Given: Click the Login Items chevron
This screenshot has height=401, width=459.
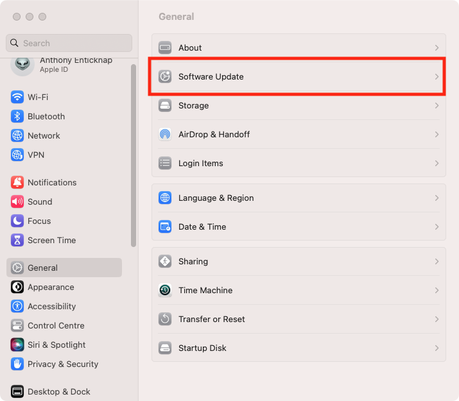Looking at the screenshot, I should tap(437, 163).
